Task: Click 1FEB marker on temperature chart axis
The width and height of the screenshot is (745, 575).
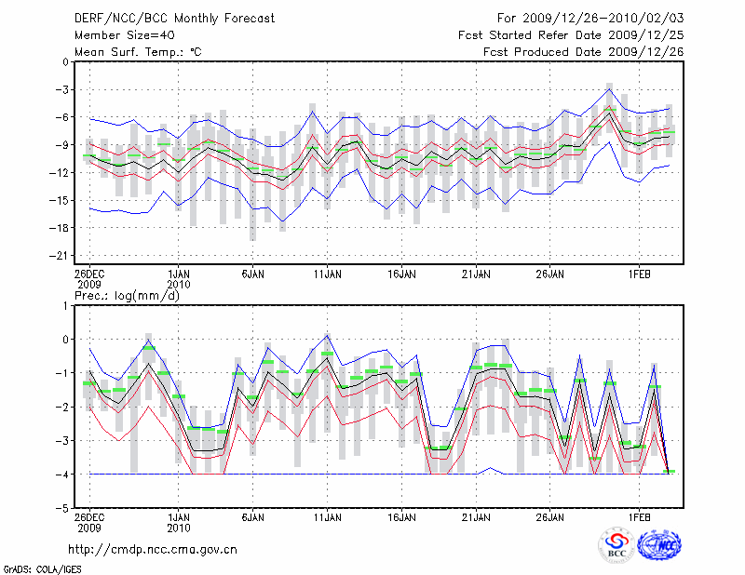Action: pyautogui.click(x=638, y=274)
